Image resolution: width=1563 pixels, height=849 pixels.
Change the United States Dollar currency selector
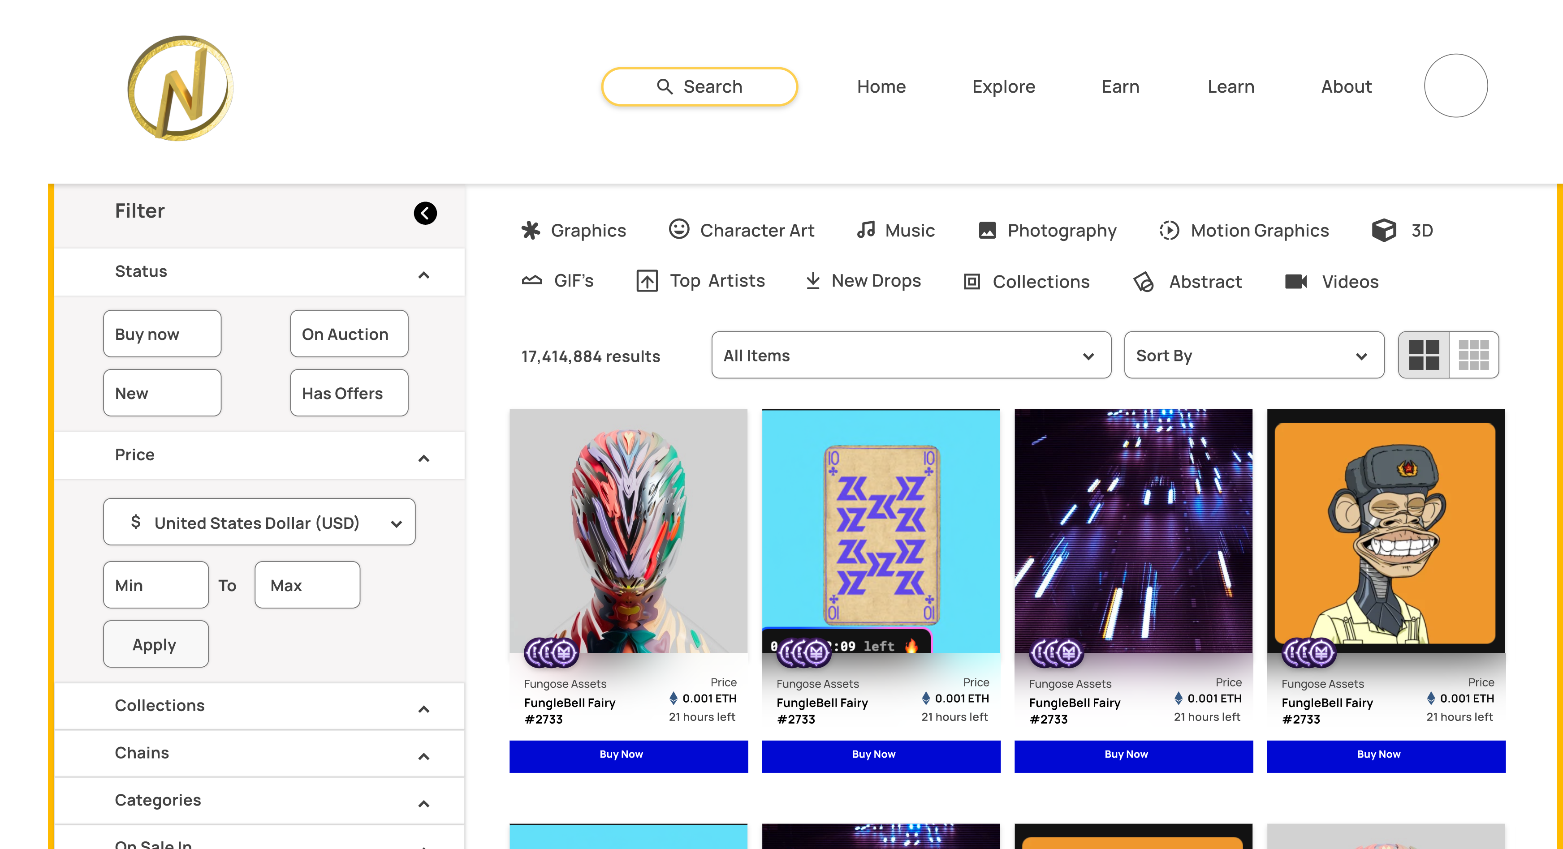259,522
